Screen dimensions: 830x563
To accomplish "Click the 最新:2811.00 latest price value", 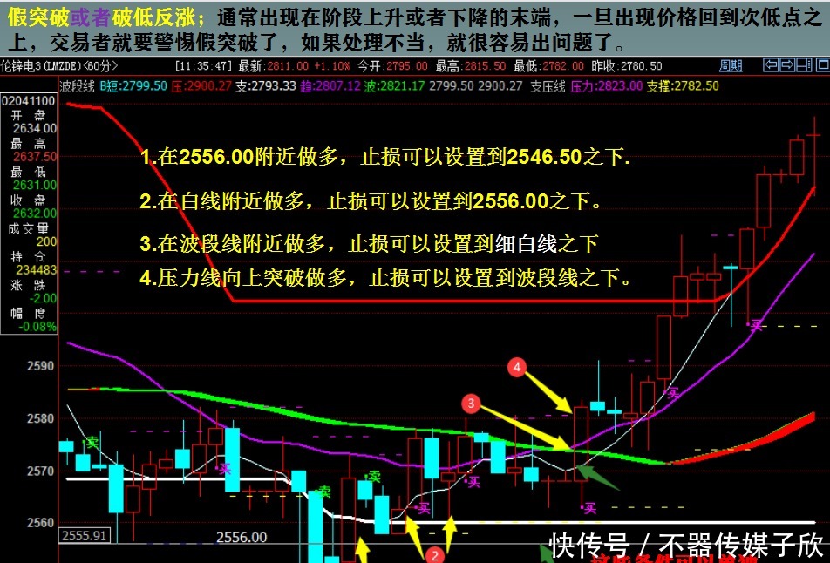I will [x=273, y=66].
